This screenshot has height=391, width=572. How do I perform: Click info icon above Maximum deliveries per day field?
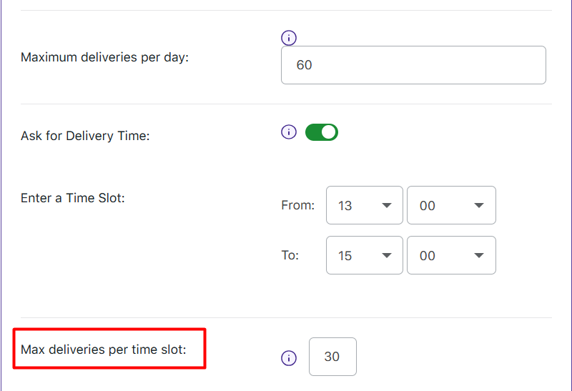click(x=289, y=38)
